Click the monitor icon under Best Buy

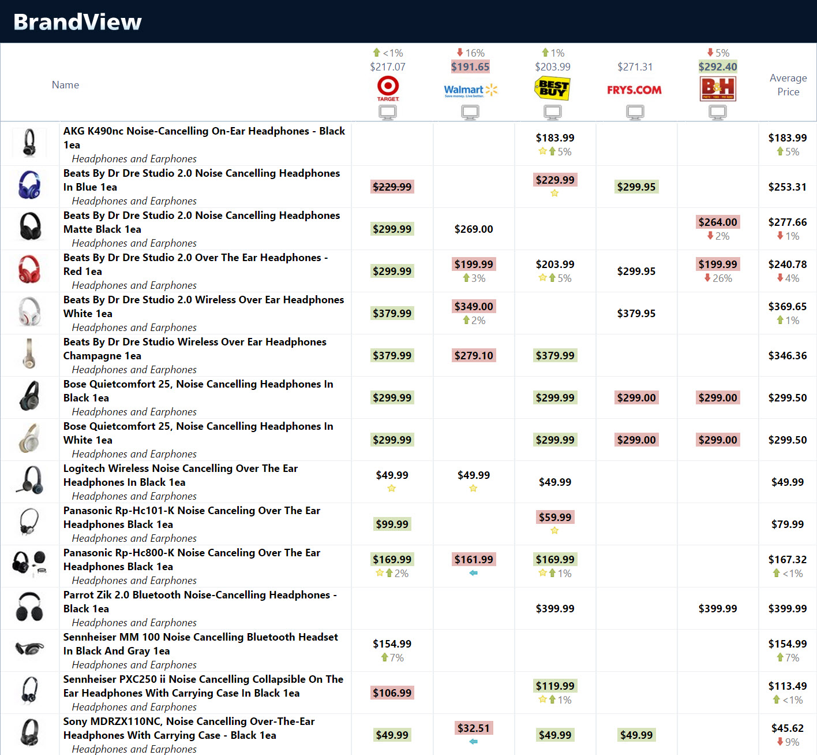click(x=553, y=113)
